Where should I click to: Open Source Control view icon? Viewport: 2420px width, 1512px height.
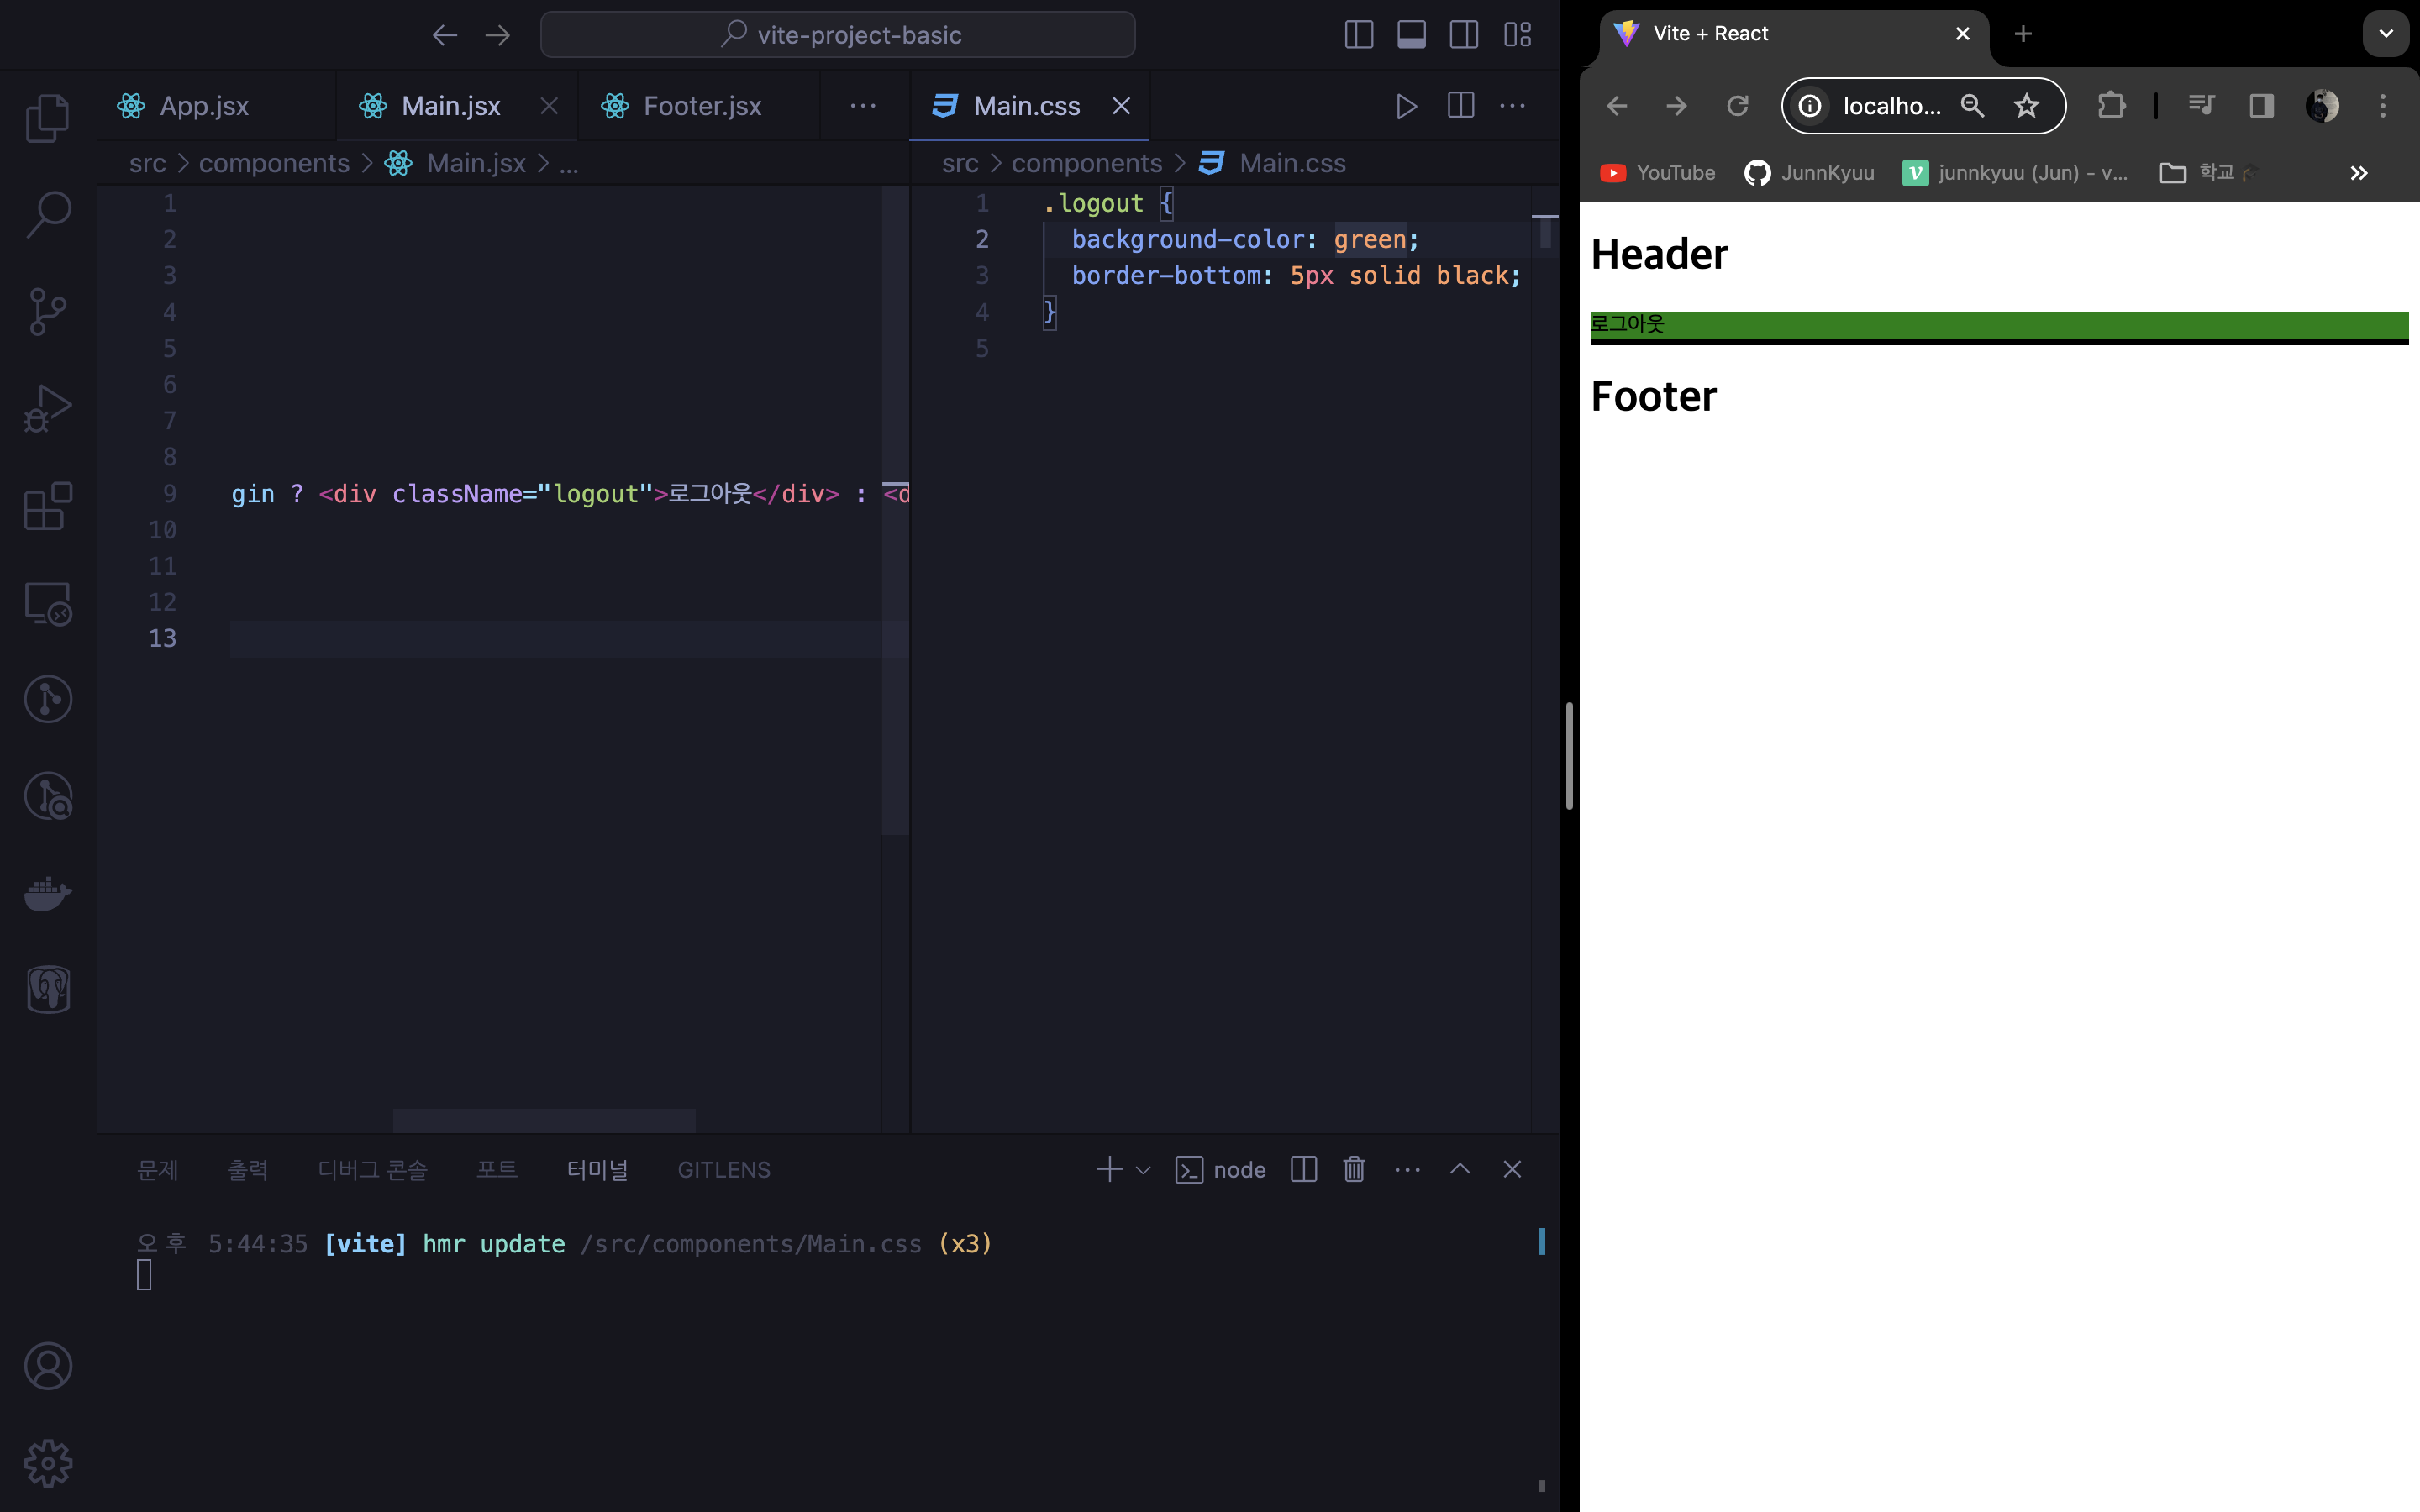pyautogui.click(x=47, y=311)
